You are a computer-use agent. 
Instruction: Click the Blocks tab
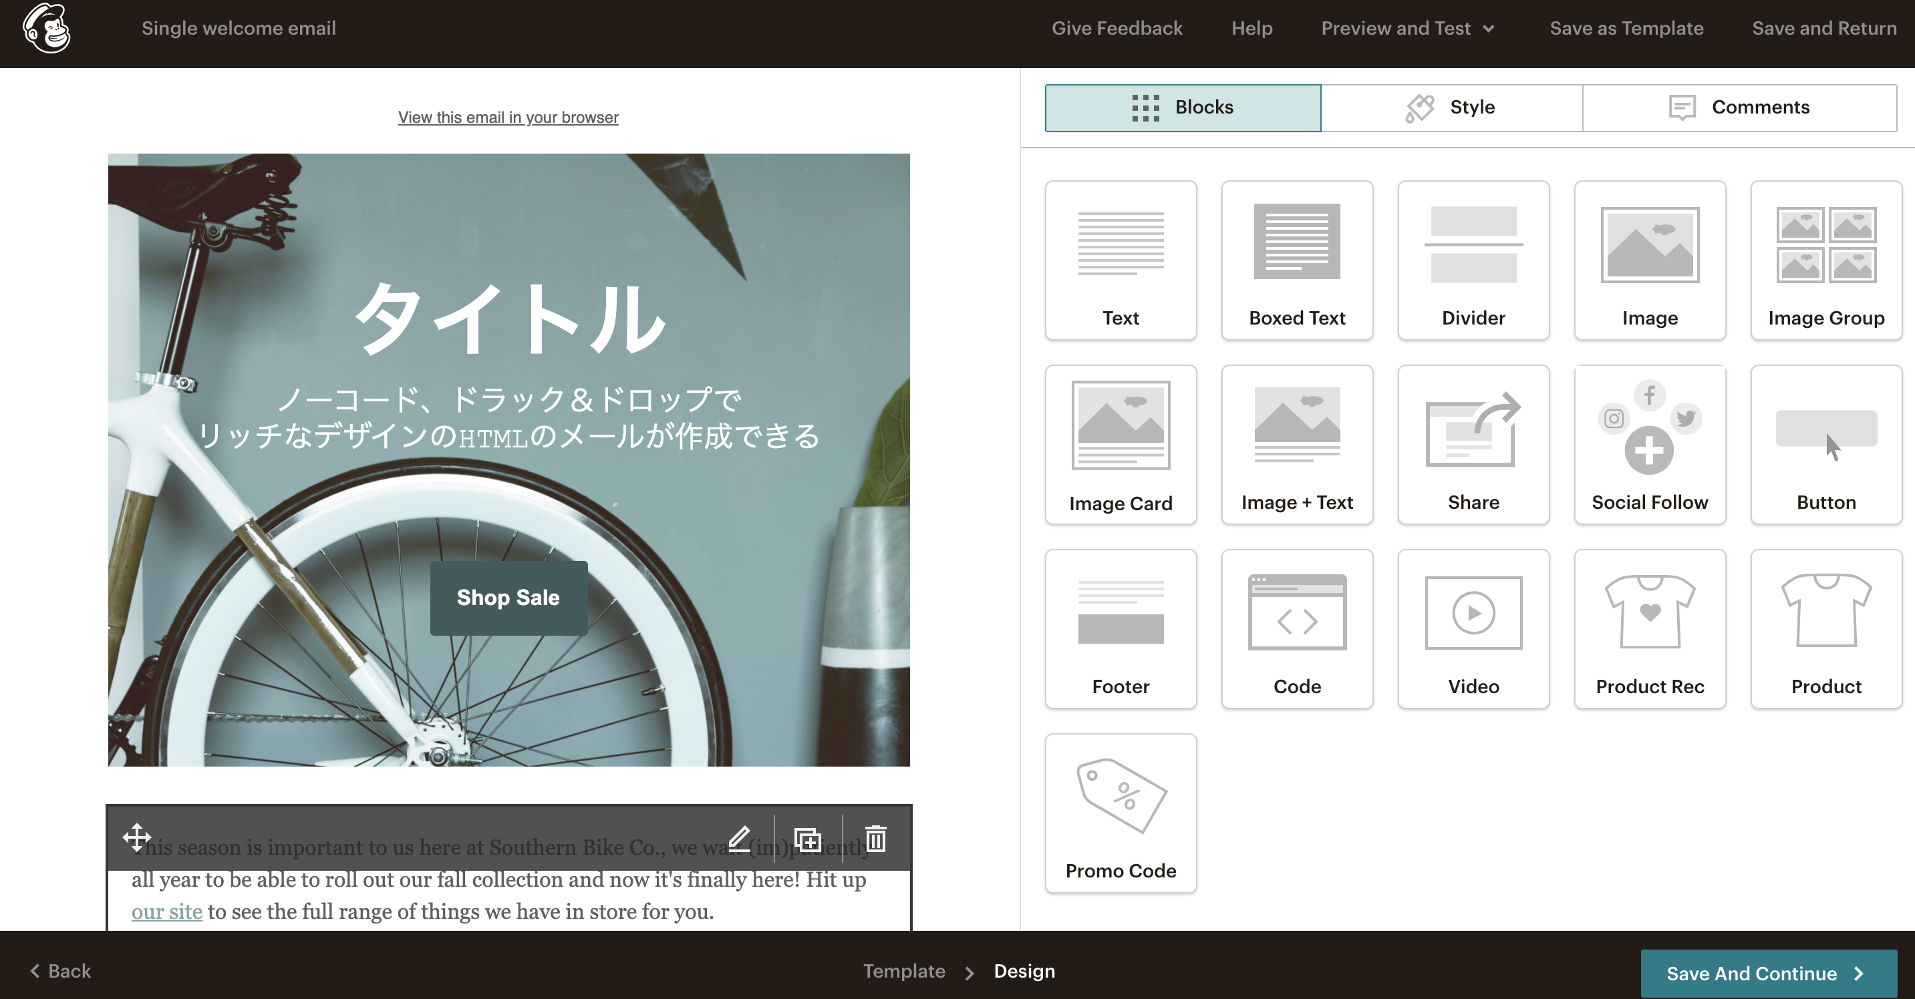pyautogui.click(x=1183, y=108)
